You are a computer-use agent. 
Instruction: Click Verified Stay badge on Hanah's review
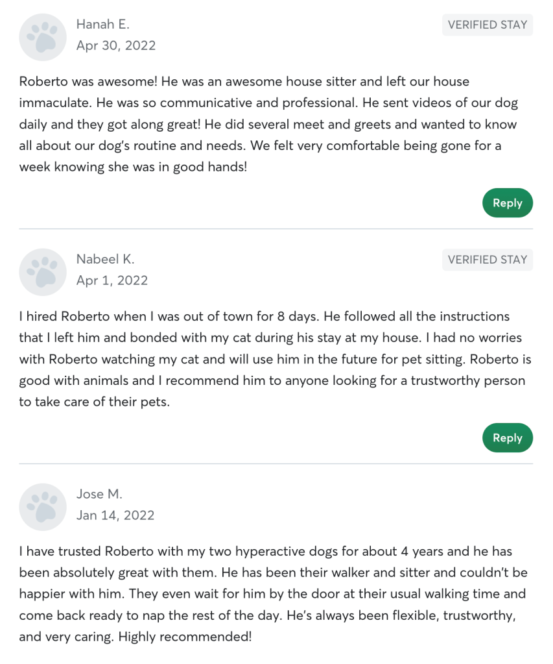coord(488,25)
